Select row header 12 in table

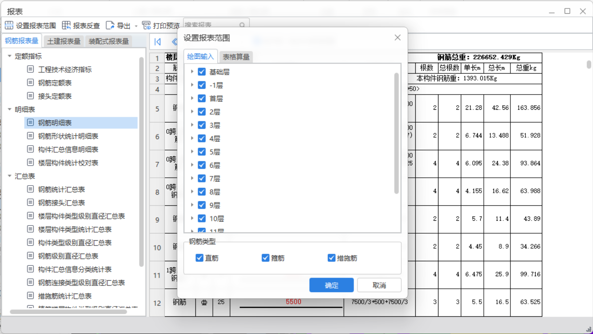click(x=157, y=303)
